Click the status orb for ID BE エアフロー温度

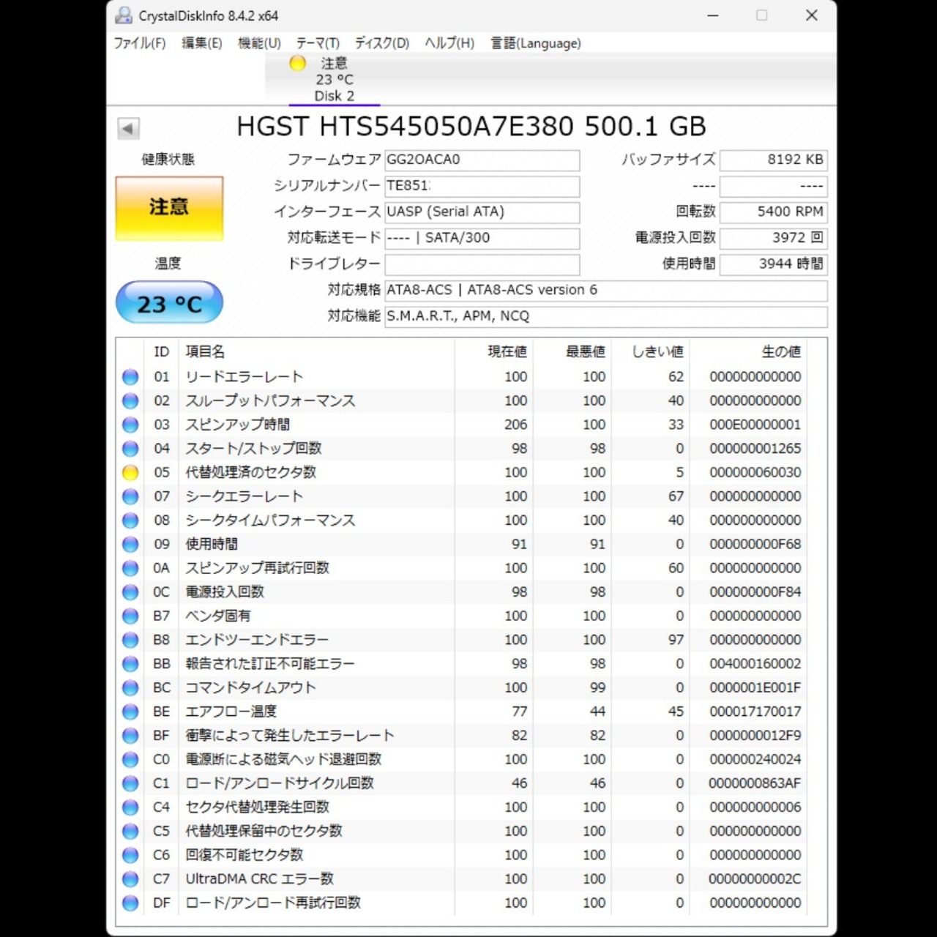pos(130,712)
